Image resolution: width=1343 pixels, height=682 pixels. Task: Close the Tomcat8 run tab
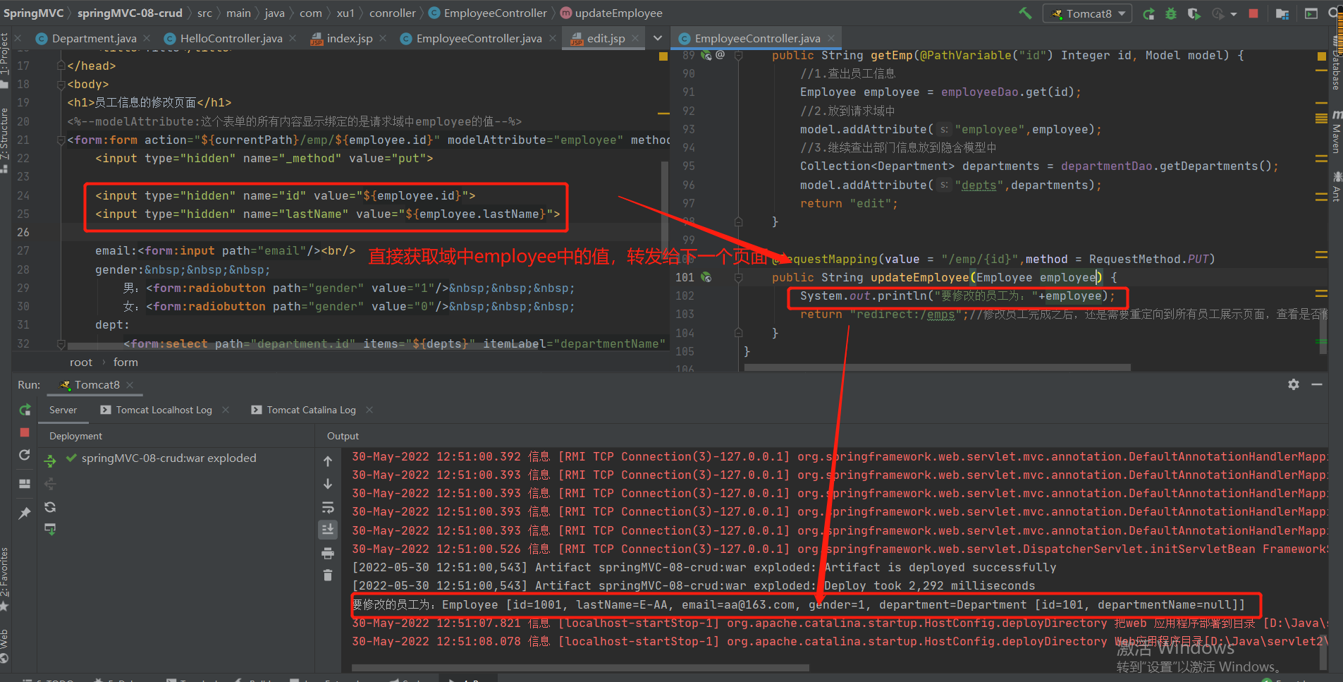[130, 385]
